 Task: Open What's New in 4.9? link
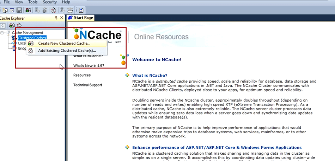[x=89, y=66]
